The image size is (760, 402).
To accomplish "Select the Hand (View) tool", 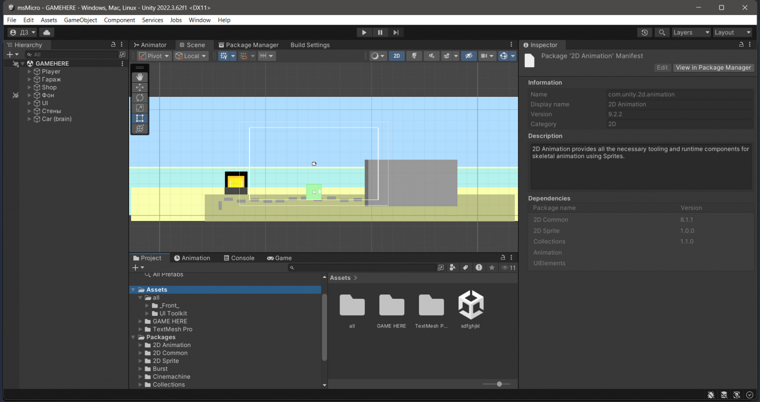I will [140, 77].
